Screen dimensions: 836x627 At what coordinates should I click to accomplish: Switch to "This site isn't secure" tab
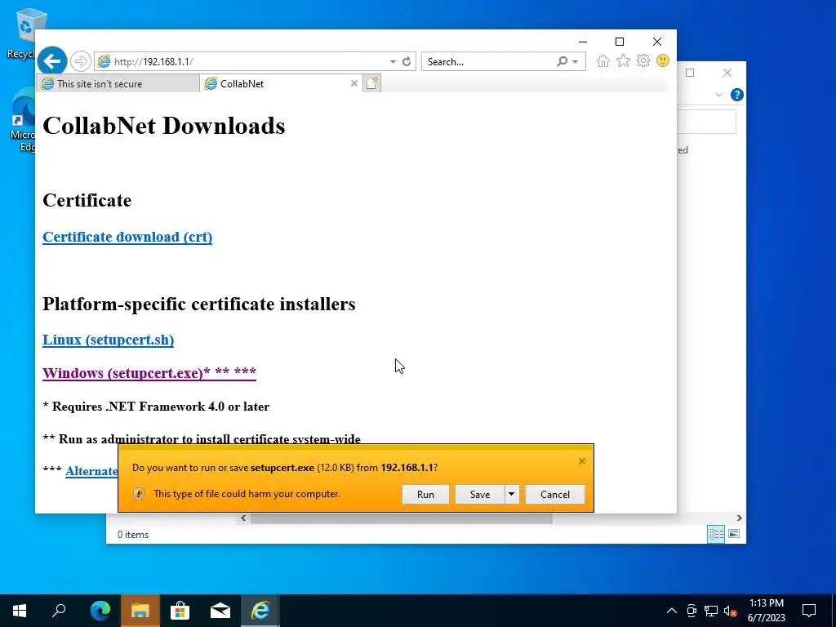point(118,84)
